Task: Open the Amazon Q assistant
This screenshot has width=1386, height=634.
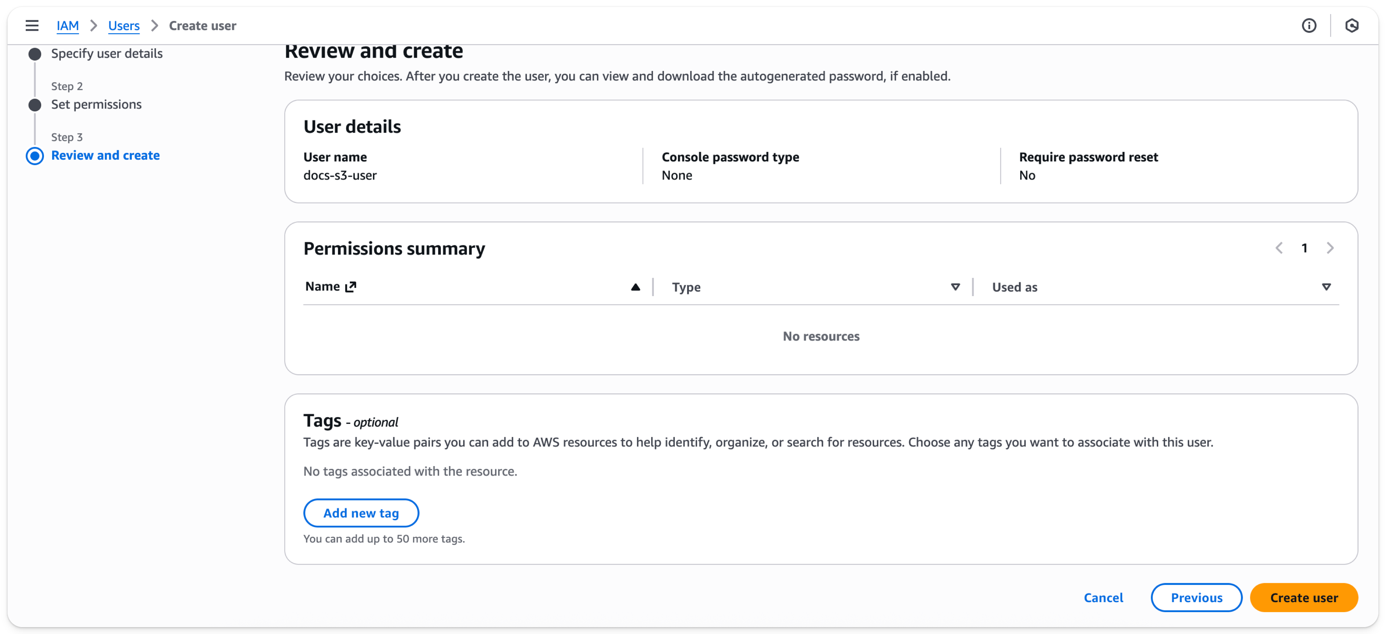Action: tap(1352, 25)
